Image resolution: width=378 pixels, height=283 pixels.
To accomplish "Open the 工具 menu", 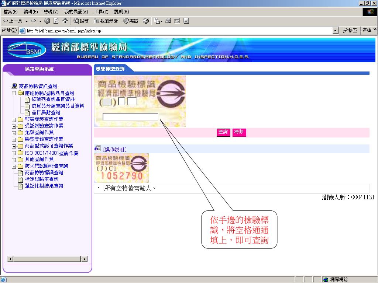I will tap(101, 11).
